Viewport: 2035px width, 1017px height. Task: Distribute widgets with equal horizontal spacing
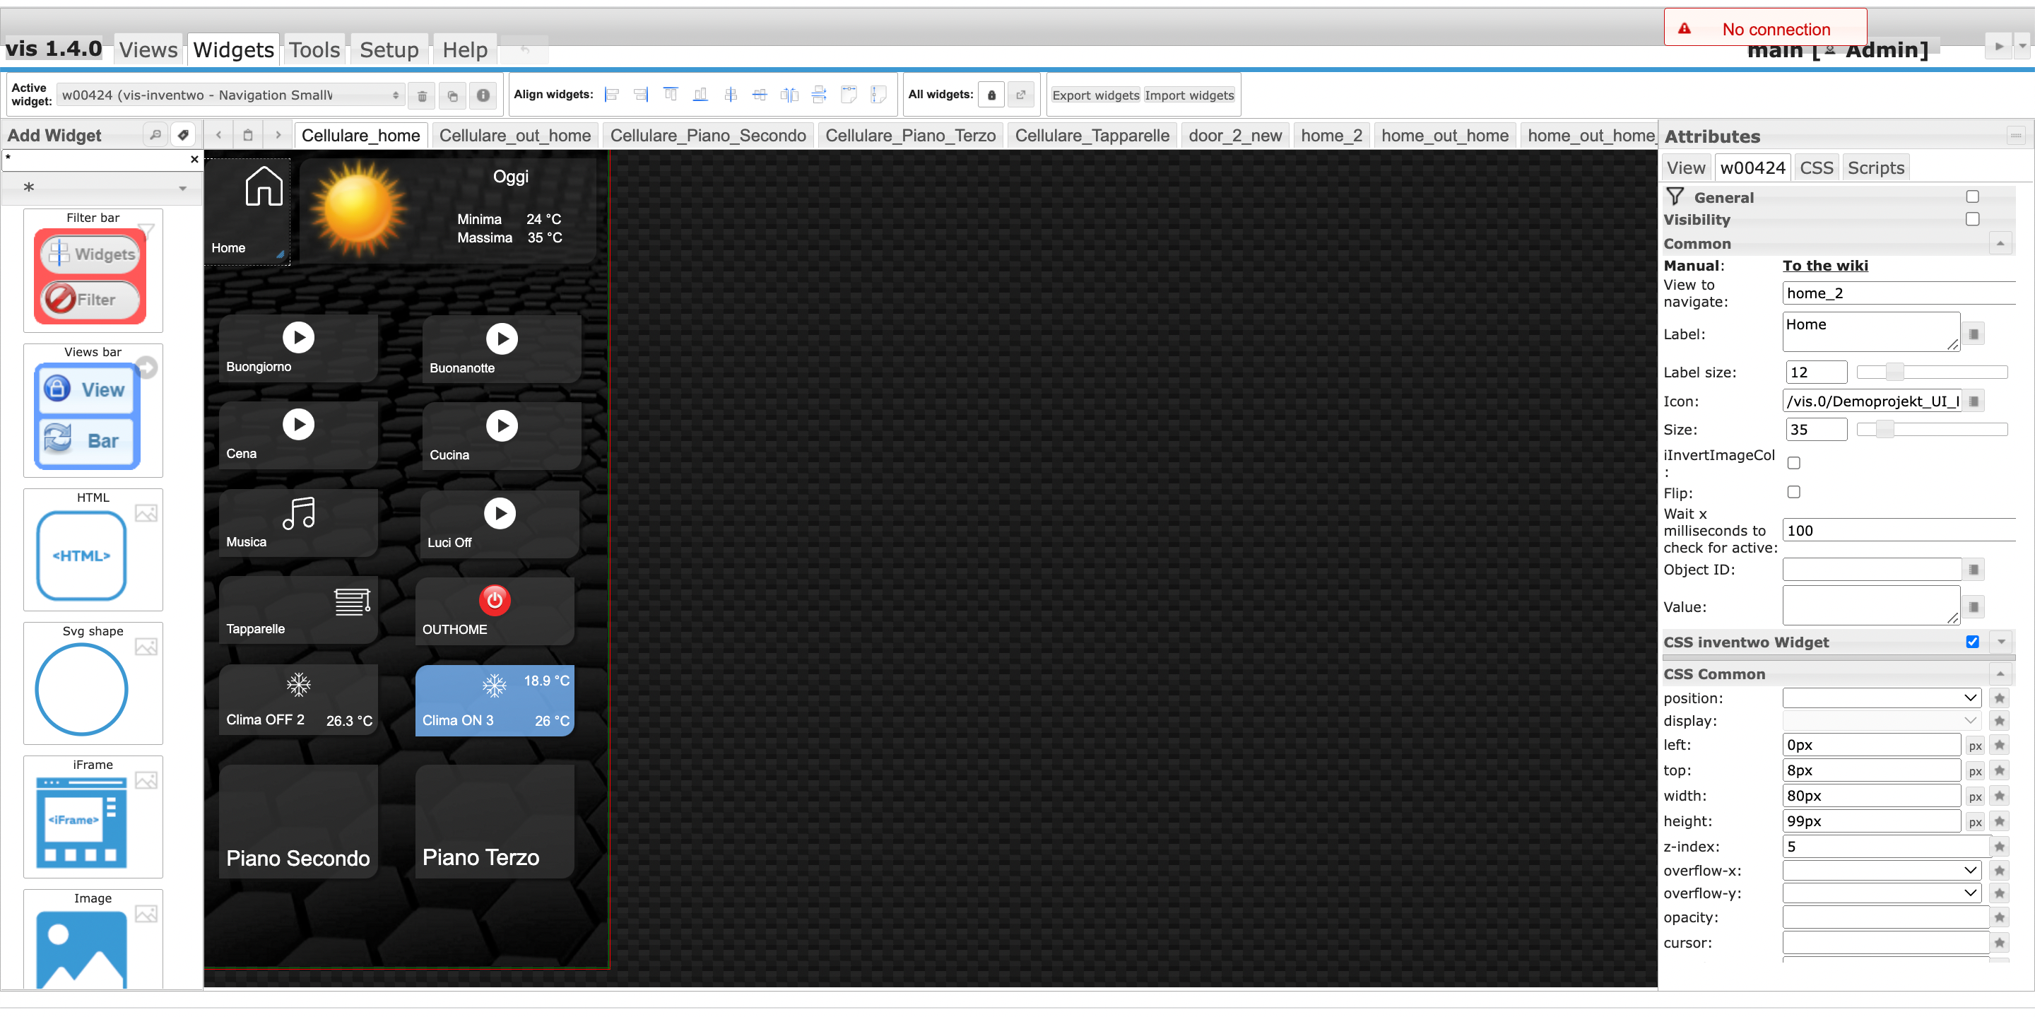tap(789, 95)
